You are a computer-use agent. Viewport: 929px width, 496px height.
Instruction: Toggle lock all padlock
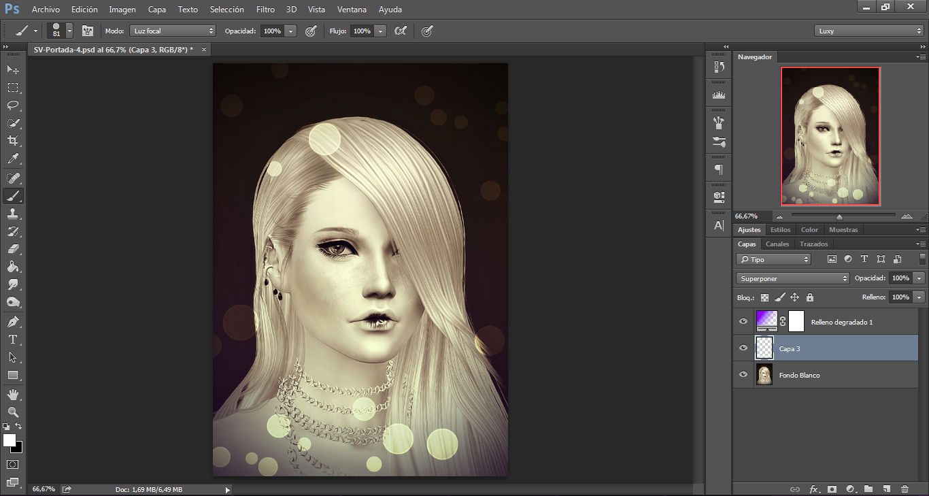pyautogui.click(x=809, y=297)
